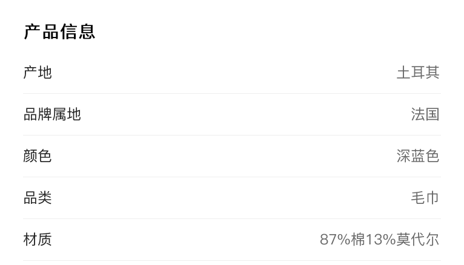Select the 品牌属地 label
This screenshot has height=265, width=464.
(52, 114)
